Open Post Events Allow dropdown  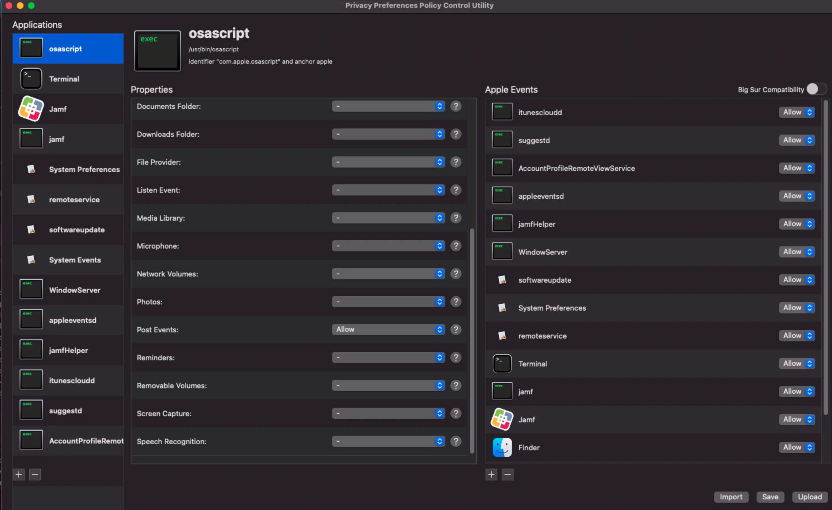388,329
